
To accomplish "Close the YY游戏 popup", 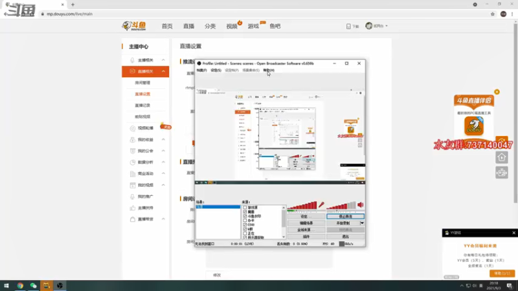I will [x=513, y=233].
